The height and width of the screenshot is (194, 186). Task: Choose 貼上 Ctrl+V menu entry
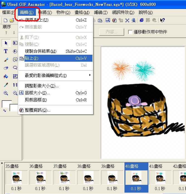tap(55, 58)
